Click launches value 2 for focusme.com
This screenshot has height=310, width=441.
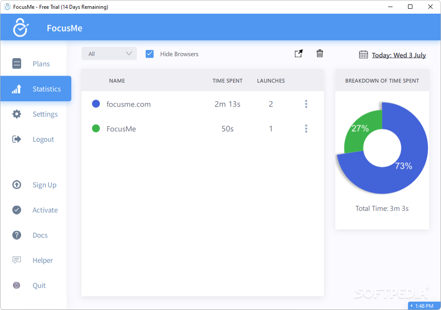pyautogui.click(x=271, y=104)
